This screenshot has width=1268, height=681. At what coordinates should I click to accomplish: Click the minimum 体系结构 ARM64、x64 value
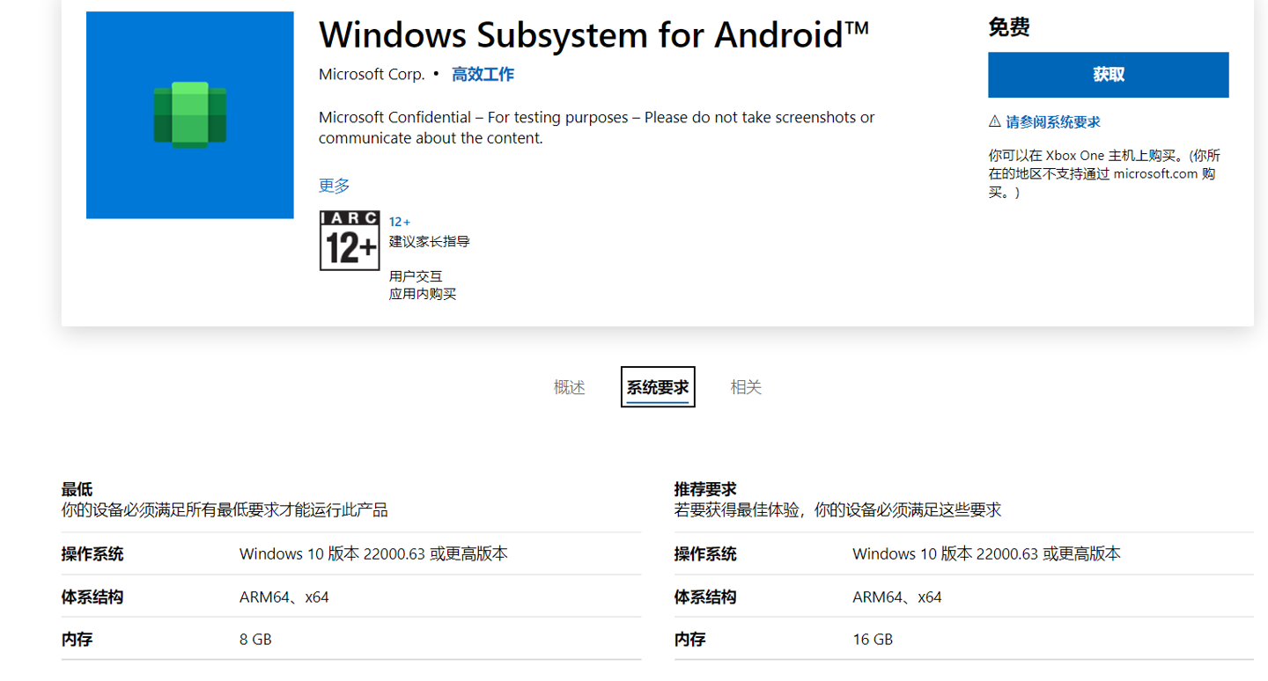click(284, 597)
